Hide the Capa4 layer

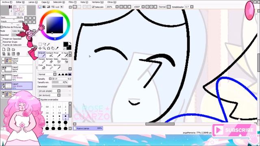(x=3, y=84)
